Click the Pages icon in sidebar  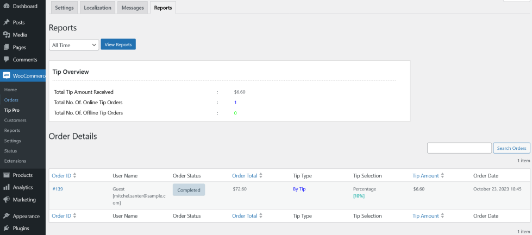tap(7, 47)
